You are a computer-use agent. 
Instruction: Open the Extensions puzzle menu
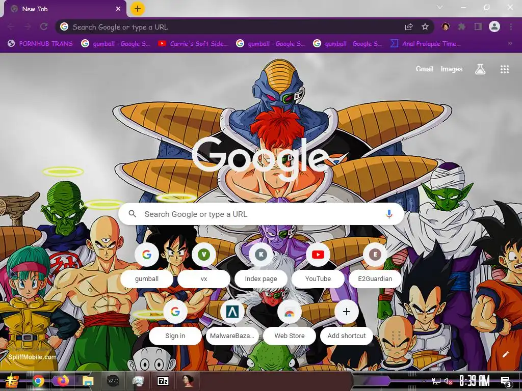coord(462,26)
